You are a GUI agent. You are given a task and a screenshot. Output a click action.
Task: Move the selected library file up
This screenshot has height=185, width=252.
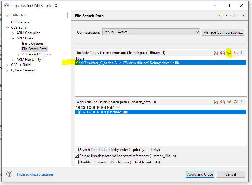click(x=236, y=53)
